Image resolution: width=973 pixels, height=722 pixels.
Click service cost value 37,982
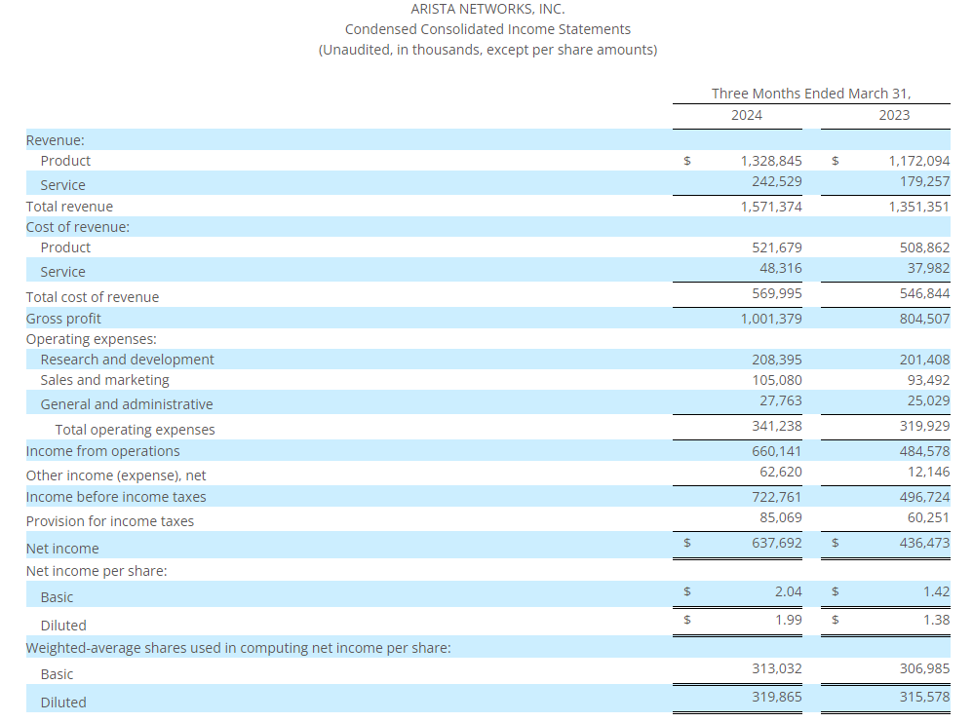pyautogui.click(x=928, y=269)
